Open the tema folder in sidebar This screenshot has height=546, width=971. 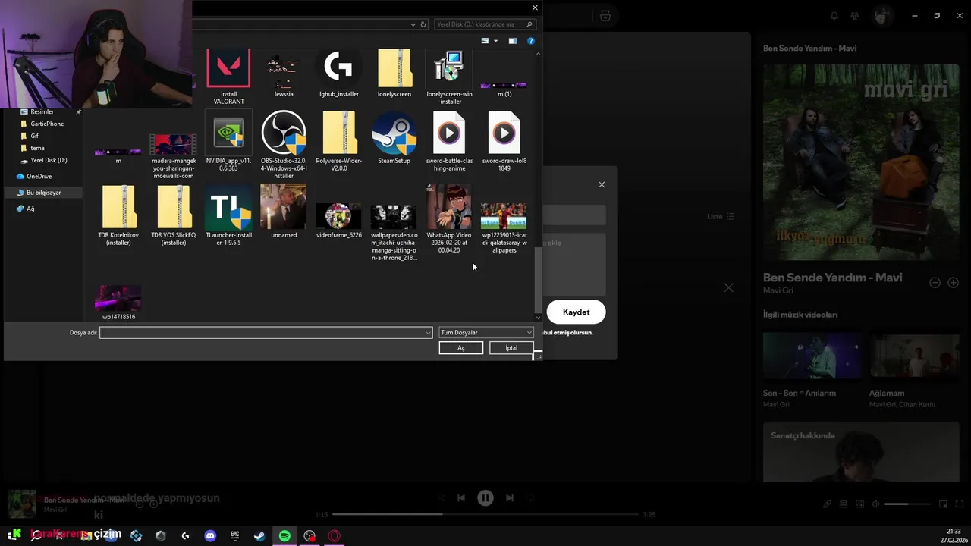pyautogui.click(x=37, y=148)
